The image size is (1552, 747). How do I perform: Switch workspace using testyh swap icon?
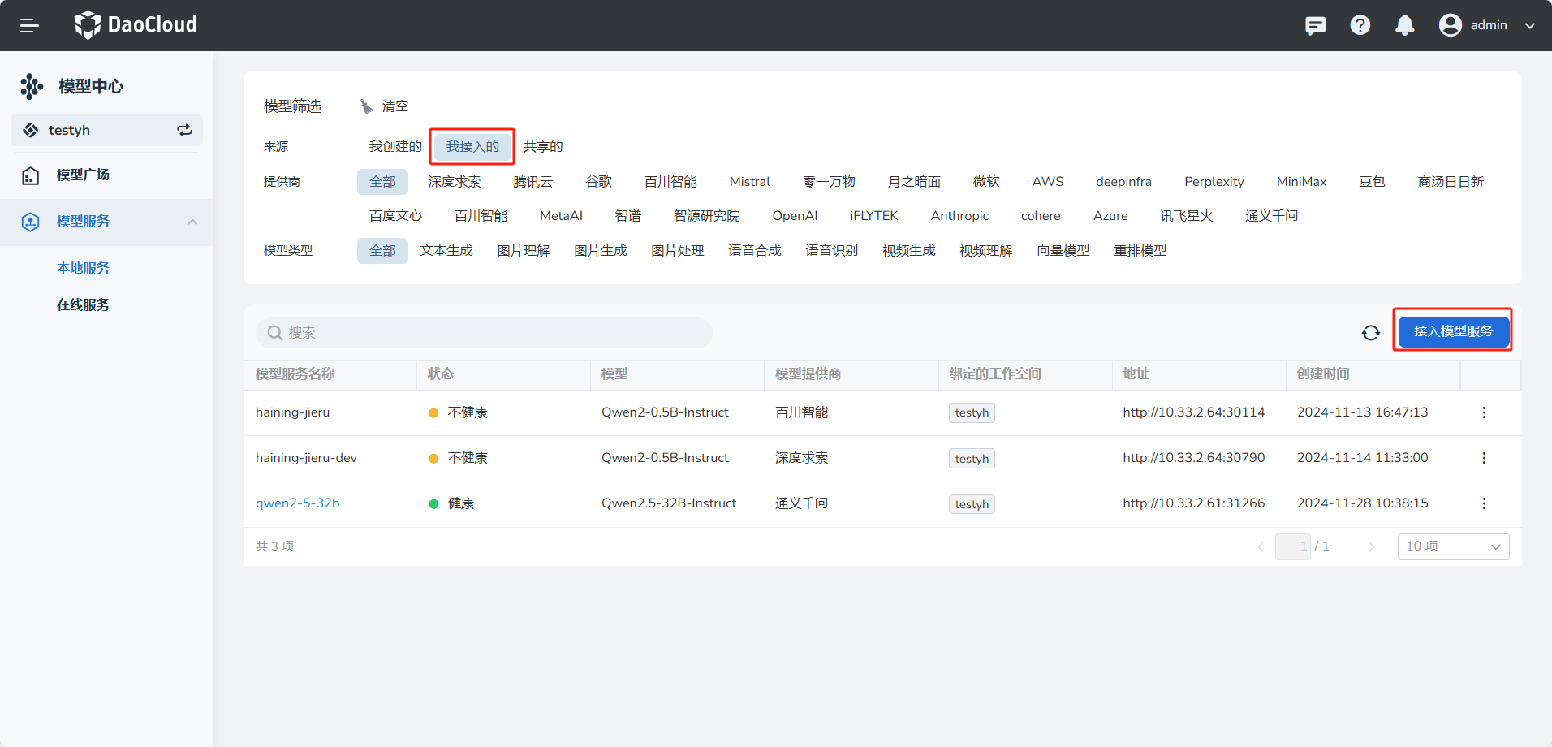click(x=185, y=130)
